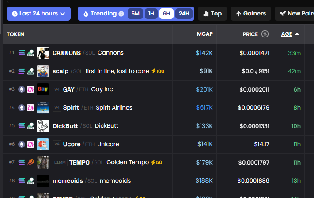Click the DEX icon in DickButt row

pos(30,126)
